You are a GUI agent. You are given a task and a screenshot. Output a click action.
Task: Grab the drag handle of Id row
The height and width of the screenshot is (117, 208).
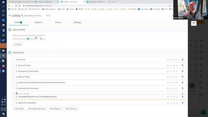(16, 60)
